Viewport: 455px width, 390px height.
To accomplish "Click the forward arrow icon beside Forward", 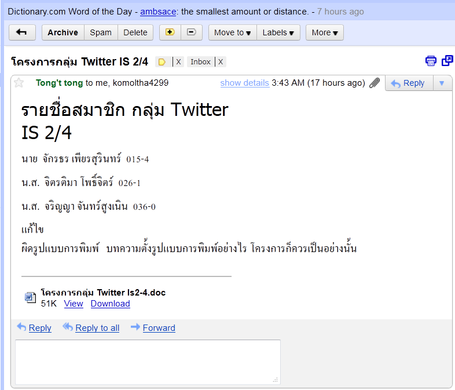I will coord(135,327).
